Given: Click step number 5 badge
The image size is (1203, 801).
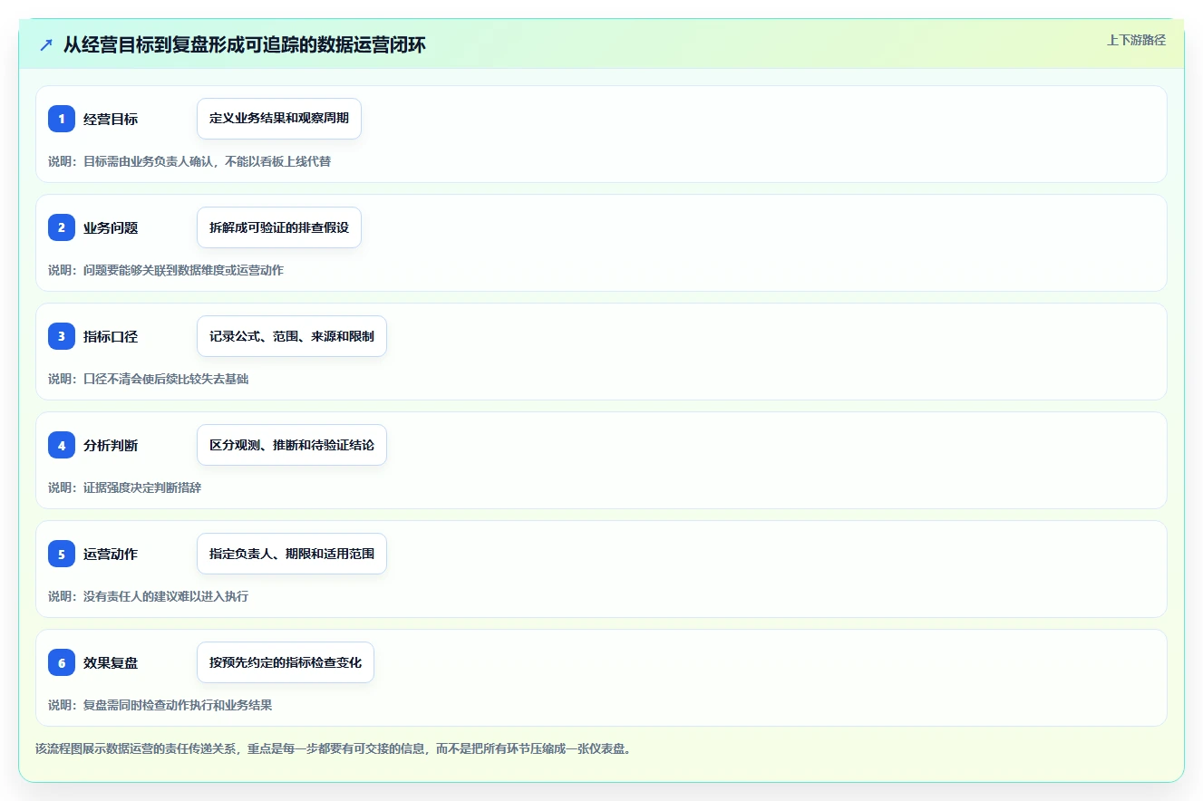Looking at the screenshot, I should pyautogui.click(x=62, y=554).
